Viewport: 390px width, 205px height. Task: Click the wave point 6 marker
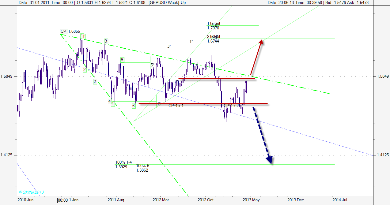coord(134,106)
